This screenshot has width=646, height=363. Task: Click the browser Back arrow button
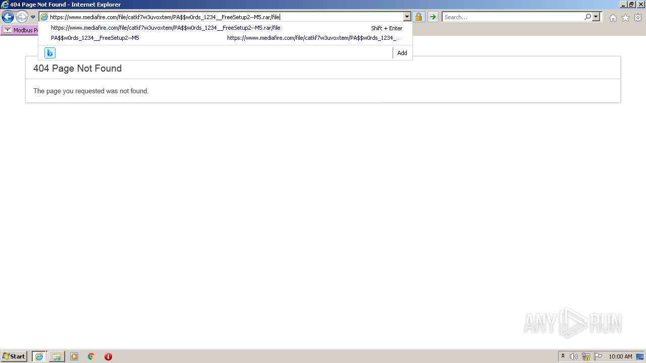8,17
